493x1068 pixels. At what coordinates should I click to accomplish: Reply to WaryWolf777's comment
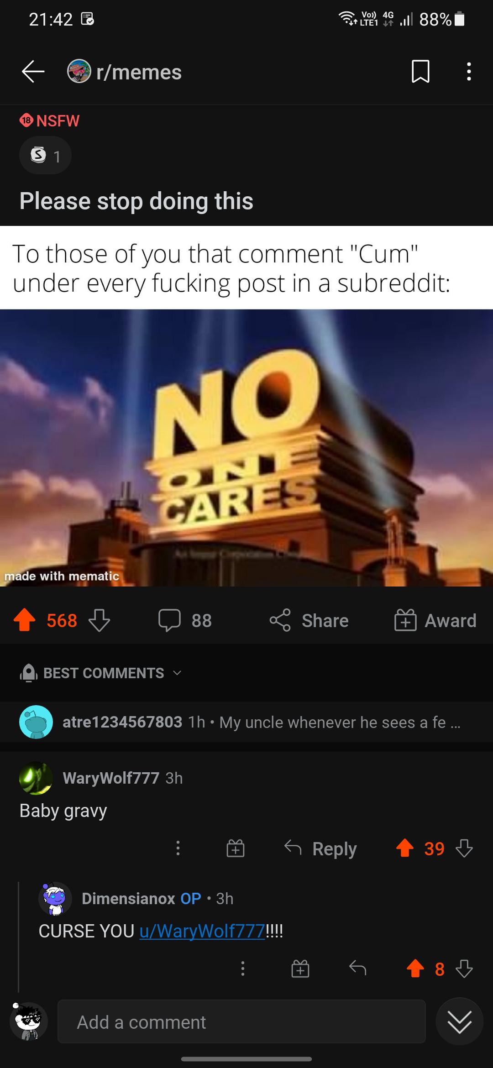point(320,849)
